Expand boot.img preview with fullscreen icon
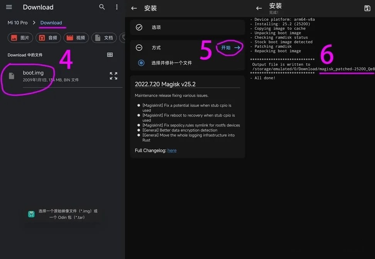The image size is (375, 259). point(113,76)
